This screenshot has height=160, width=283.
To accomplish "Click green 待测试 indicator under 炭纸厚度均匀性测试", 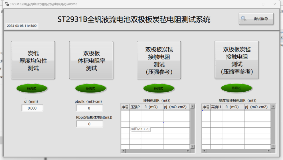I will [32, 88].
